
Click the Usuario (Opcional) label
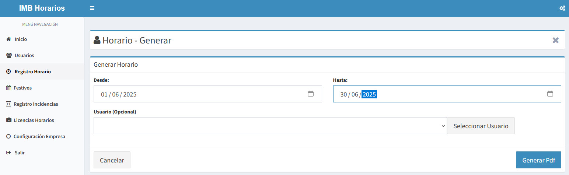click(115, 112)
